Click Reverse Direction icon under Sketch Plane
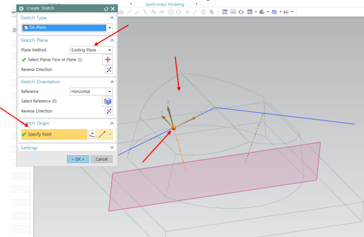 [109, 70]
